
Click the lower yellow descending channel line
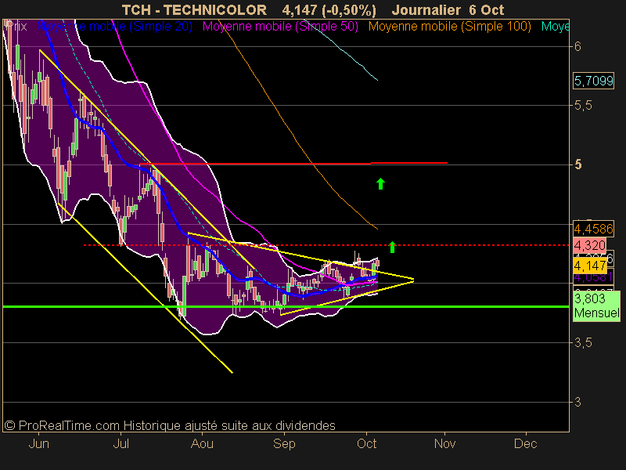(146, 288)
